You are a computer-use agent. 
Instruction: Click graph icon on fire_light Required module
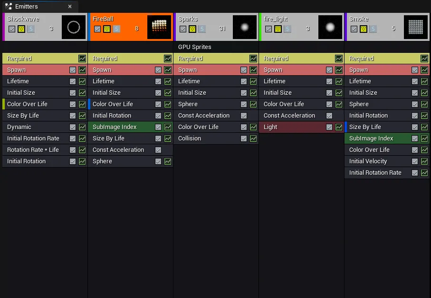tap(339, 59)
